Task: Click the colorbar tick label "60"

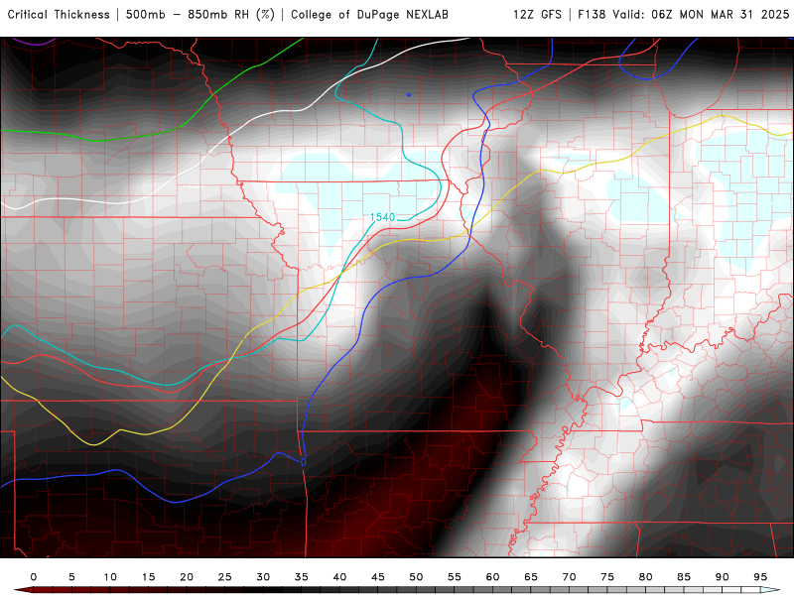Action: tap(492, 577)
